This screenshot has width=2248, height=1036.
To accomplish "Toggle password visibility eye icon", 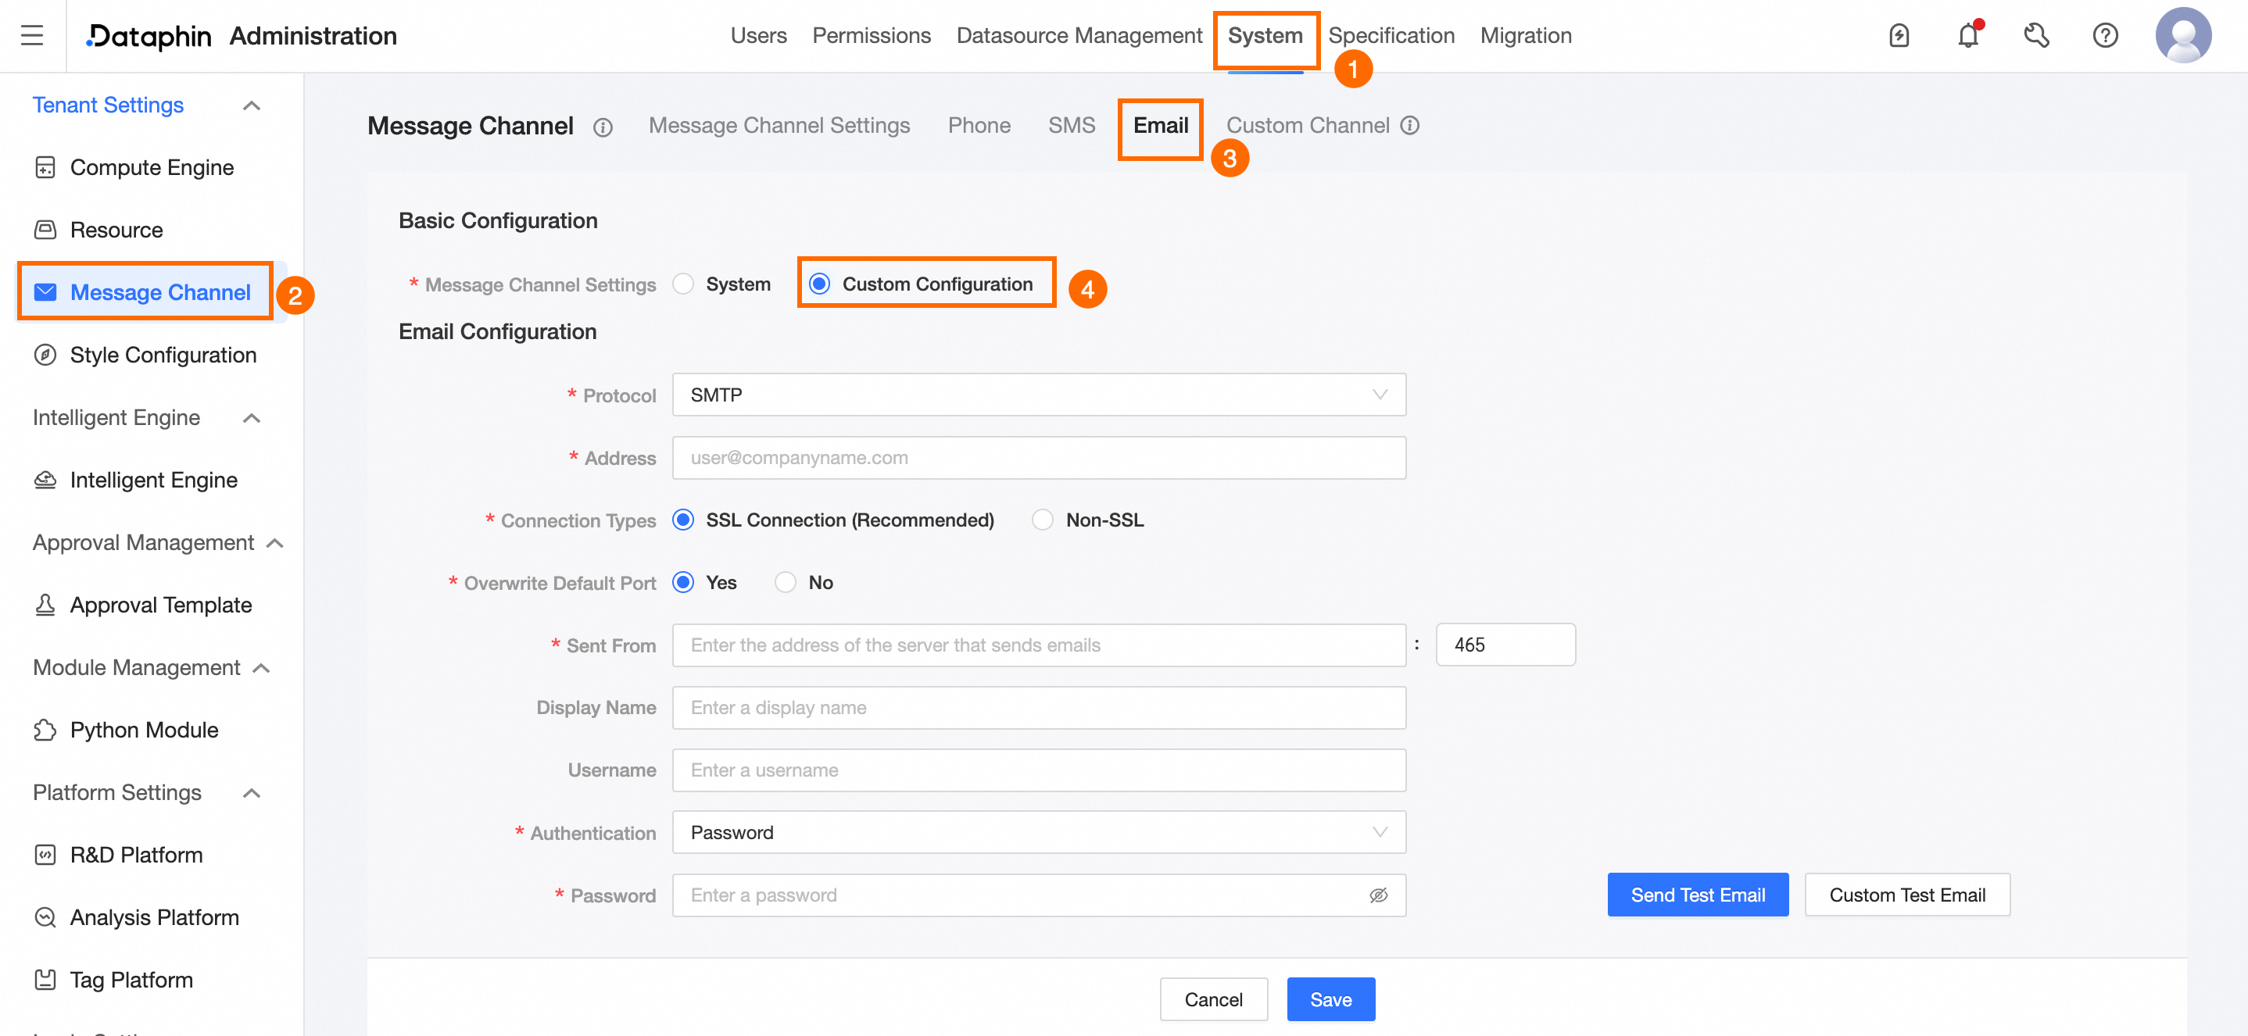I will 1378,895.
